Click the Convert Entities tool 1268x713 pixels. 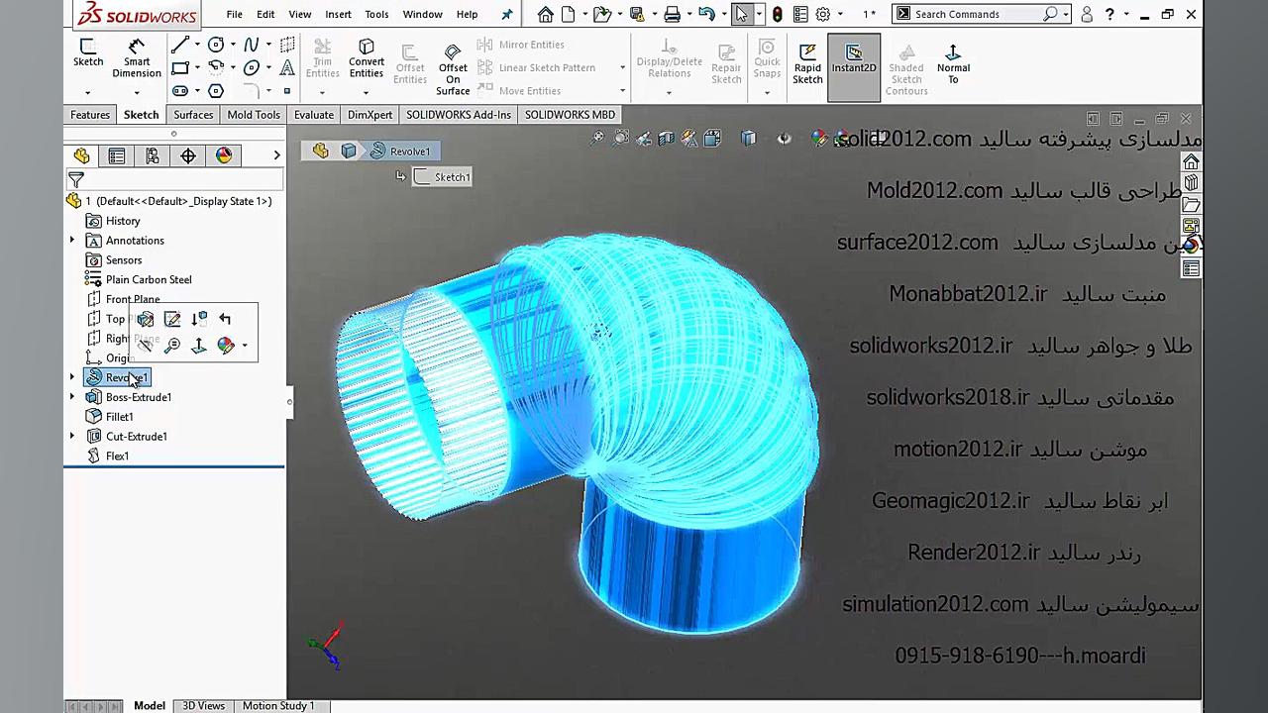coord(366,59)
